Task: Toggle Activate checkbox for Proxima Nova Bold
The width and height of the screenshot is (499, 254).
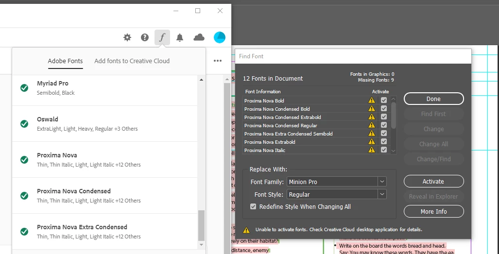Action: click(384, 100)
